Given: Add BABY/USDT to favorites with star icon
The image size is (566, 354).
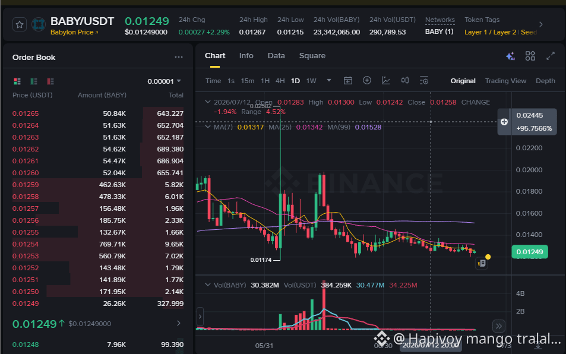Looking at the screenshot, I should [20, 24].
